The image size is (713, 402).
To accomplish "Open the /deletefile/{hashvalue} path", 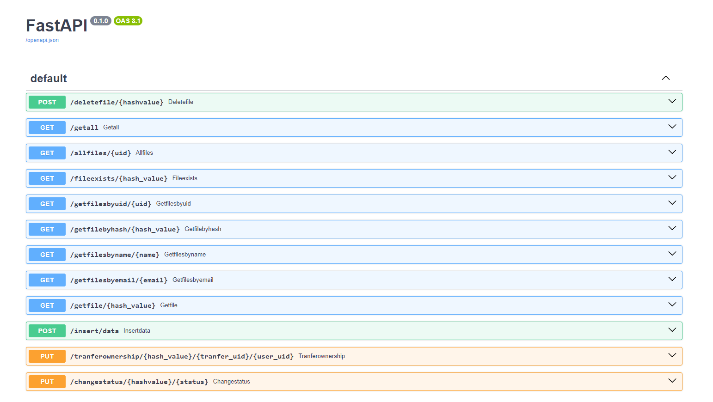I will pyautogui.click(x=117, y=102).
